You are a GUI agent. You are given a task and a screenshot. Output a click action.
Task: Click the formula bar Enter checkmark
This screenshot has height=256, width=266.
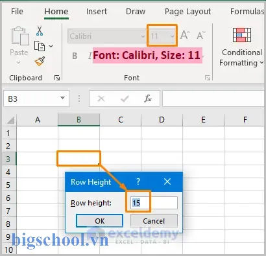pos(125,99)
